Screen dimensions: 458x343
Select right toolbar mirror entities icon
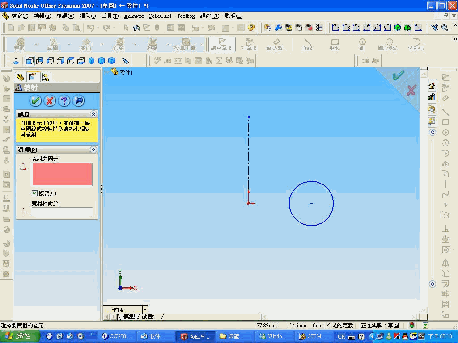point(445,263)
